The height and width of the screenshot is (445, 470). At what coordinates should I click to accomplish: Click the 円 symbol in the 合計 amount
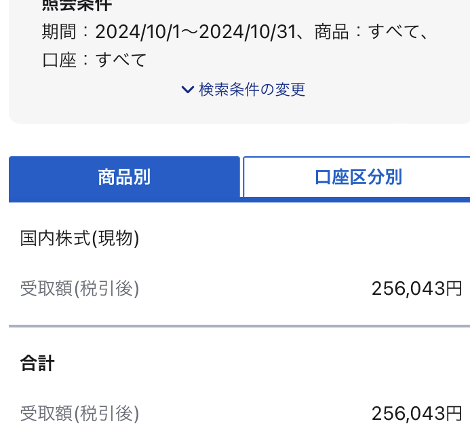point(454,414)
